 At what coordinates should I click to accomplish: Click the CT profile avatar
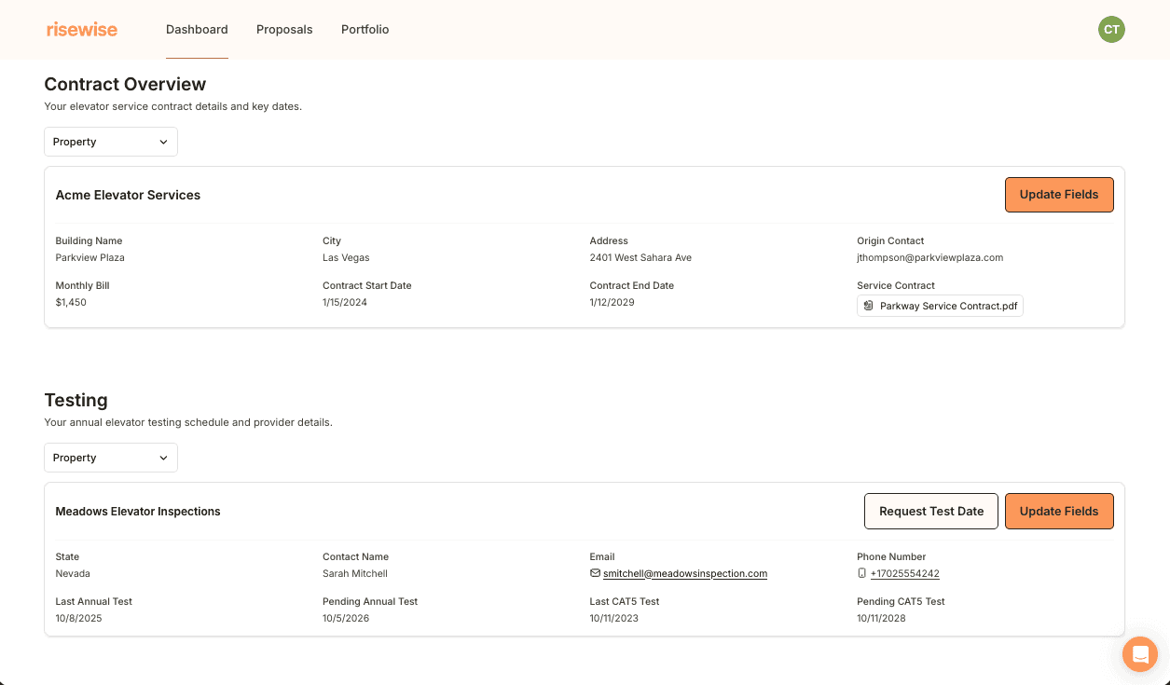(x=1111, y=29)
